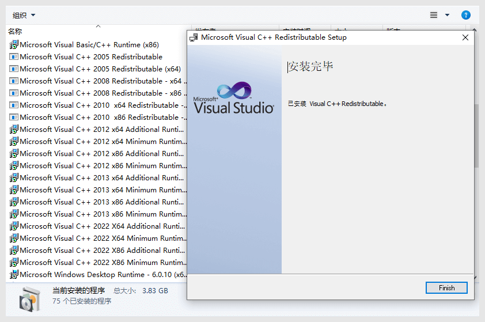Viewport: 485px width, 322px height.
Task: Click icon of Visual C++ 2022 X64 Additional Runtime
Action: [14, 226]
